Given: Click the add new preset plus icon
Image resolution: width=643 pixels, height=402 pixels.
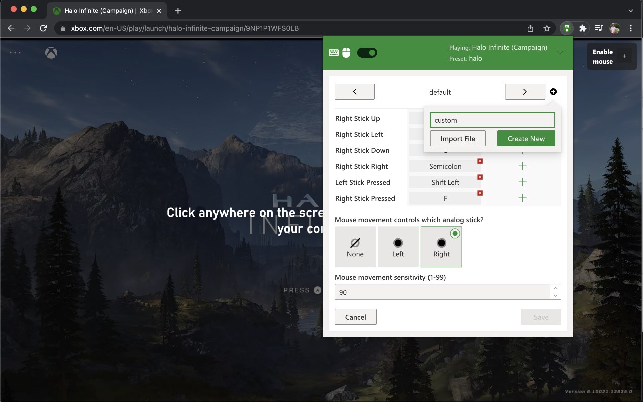Looking at the screenshot, I should click(x=553, y=92).
